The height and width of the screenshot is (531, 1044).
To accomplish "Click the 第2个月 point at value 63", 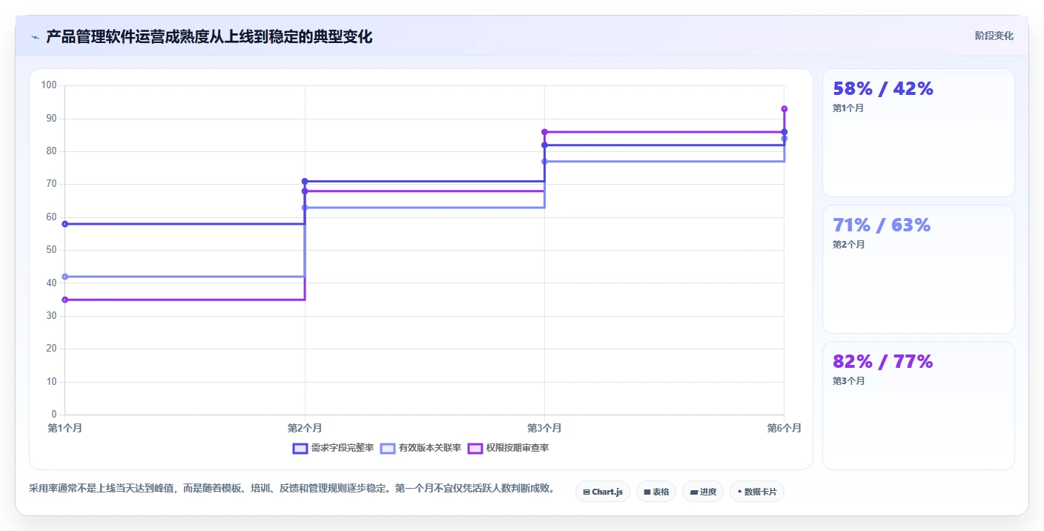I will (305, 208).
